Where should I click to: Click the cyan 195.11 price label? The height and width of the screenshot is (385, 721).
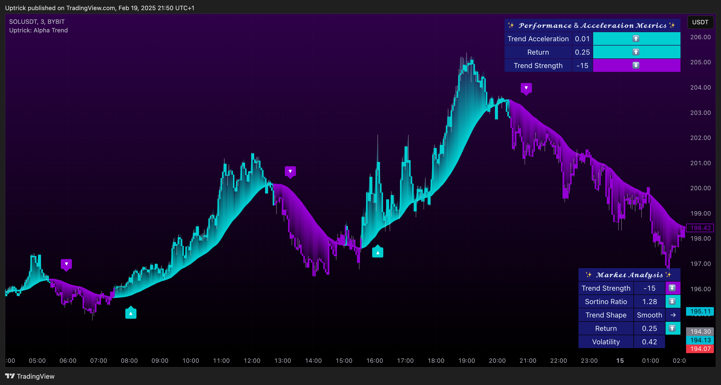(x=700, y=311)
